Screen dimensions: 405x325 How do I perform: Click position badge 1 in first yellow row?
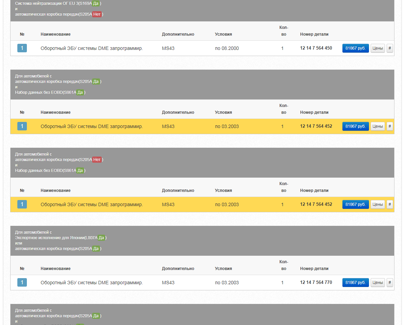click(22, 126)
